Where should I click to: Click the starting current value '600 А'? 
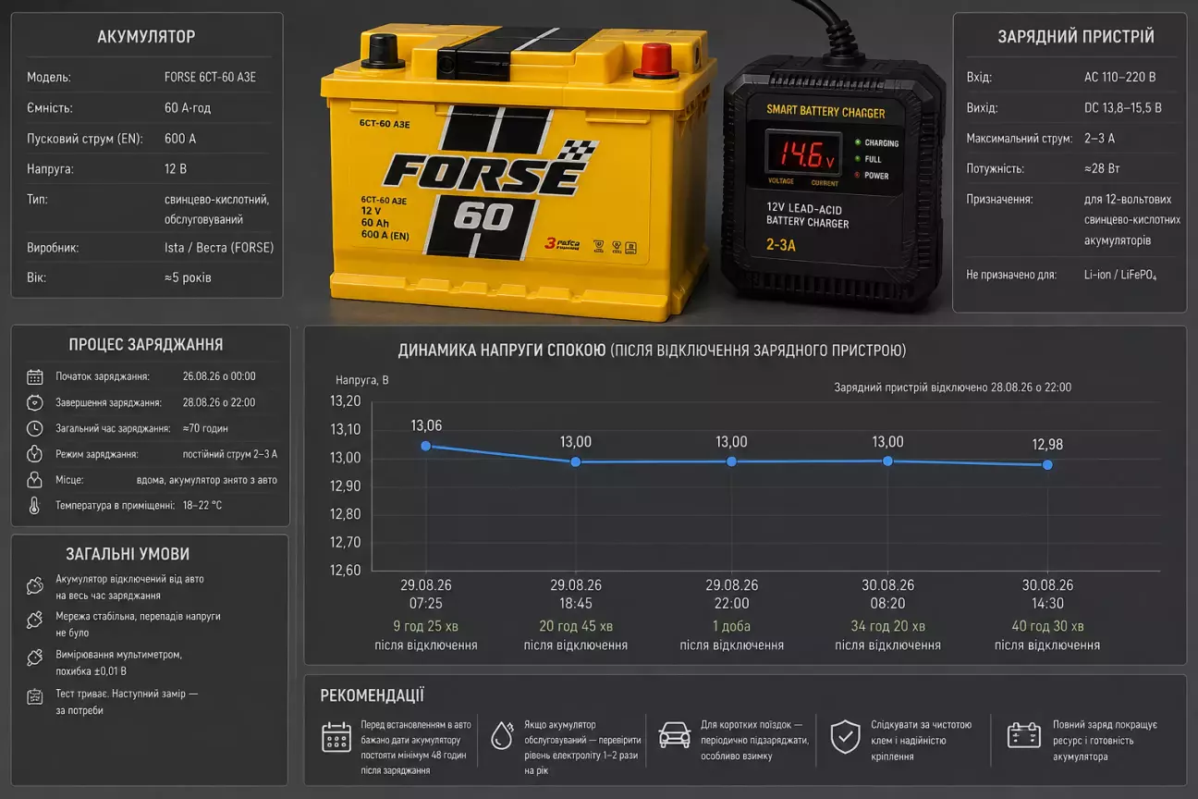(x=180, y=139)
